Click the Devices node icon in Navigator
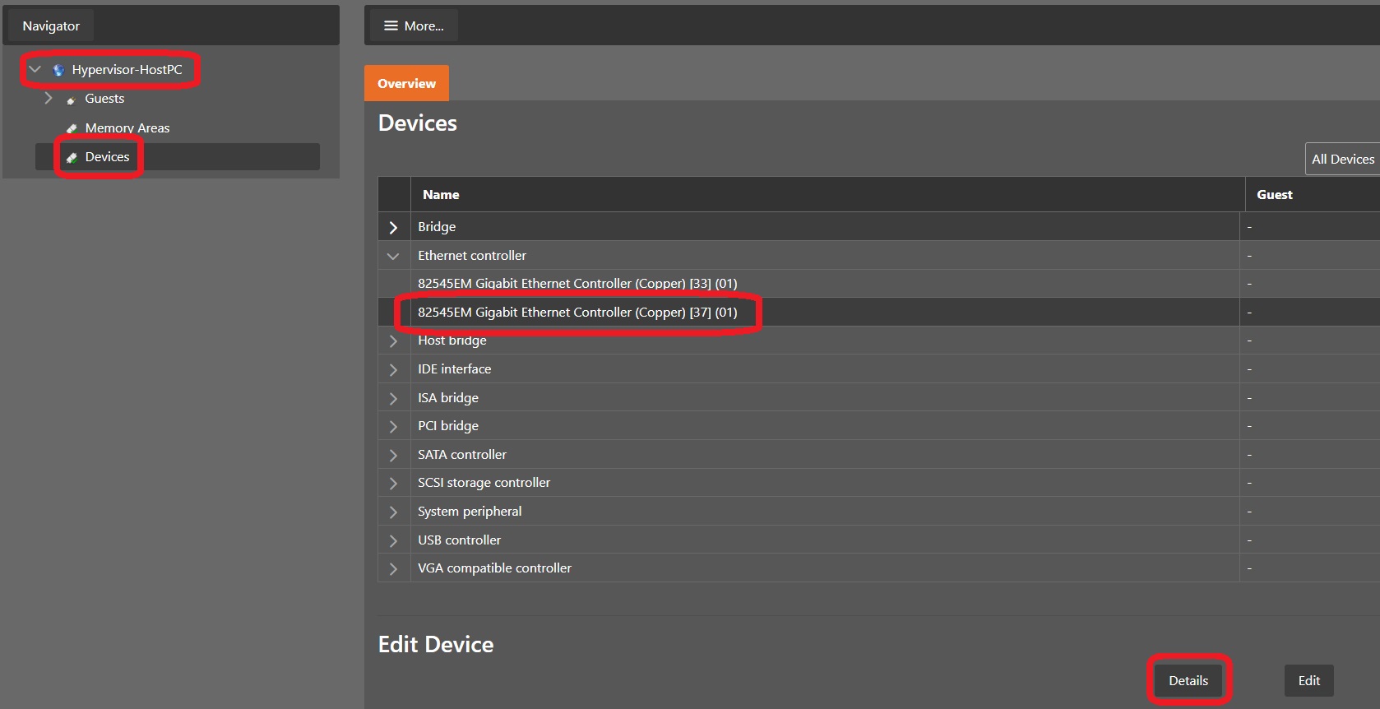1380x709 pixels. click(72, 157)
